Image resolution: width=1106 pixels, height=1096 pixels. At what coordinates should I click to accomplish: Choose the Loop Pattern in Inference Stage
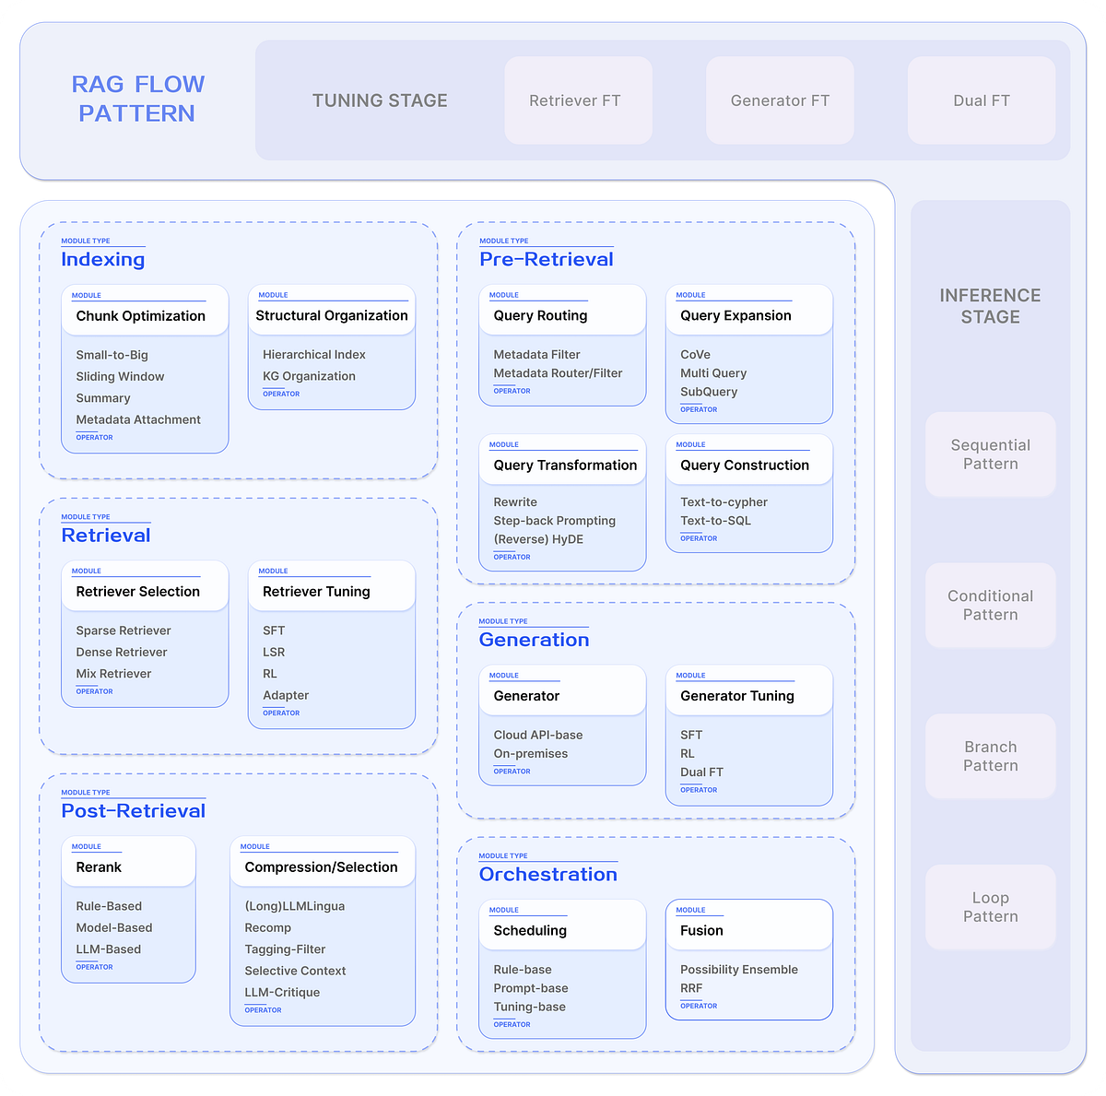click(990, 906)
